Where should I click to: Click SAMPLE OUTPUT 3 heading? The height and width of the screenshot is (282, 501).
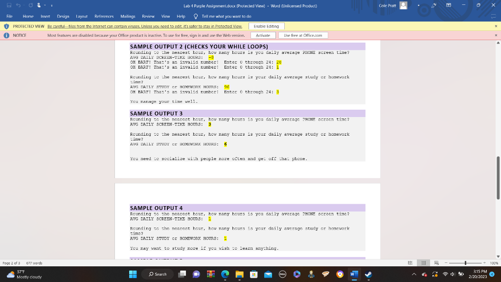[156, 114]
